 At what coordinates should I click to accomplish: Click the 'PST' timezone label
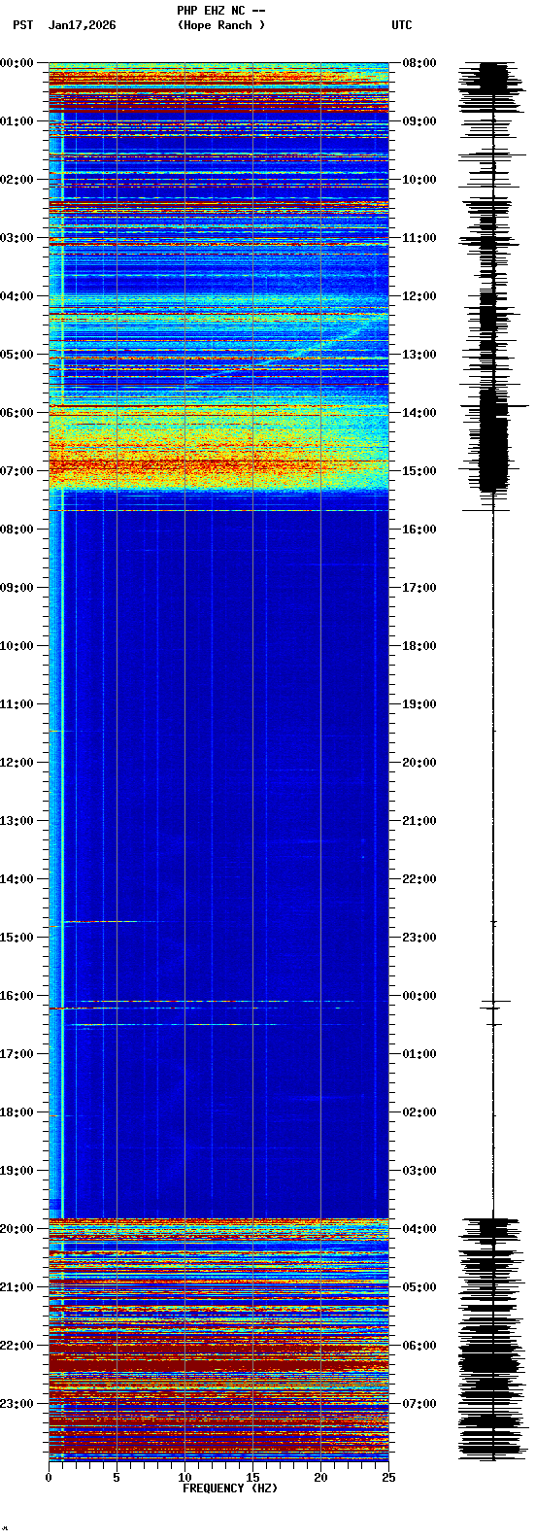click(x=22, y=25)
